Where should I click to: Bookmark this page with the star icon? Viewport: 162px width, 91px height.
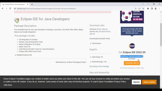[x=143, y=9]
